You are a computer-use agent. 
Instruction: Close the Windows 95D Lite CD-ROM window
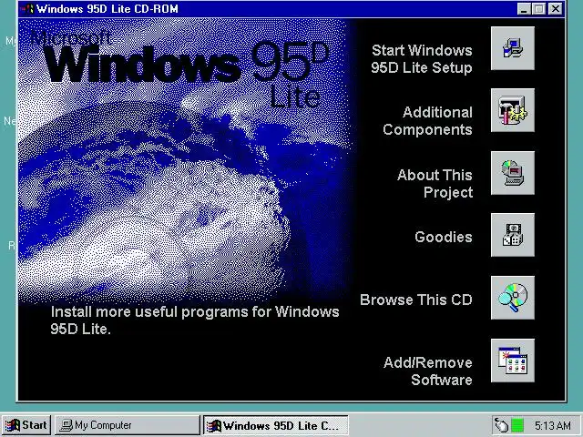click(x=556, y=9)
